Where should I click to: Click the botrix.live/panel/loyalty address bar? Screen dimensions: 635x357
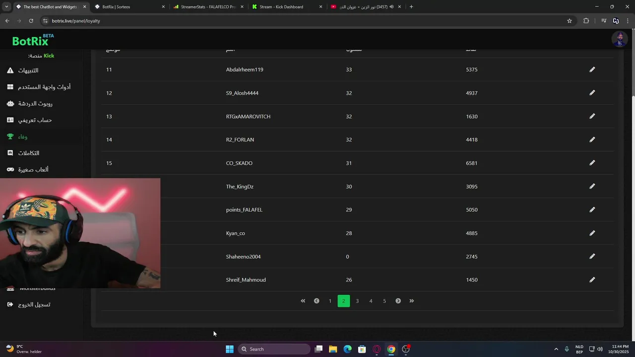coord(308,21)
